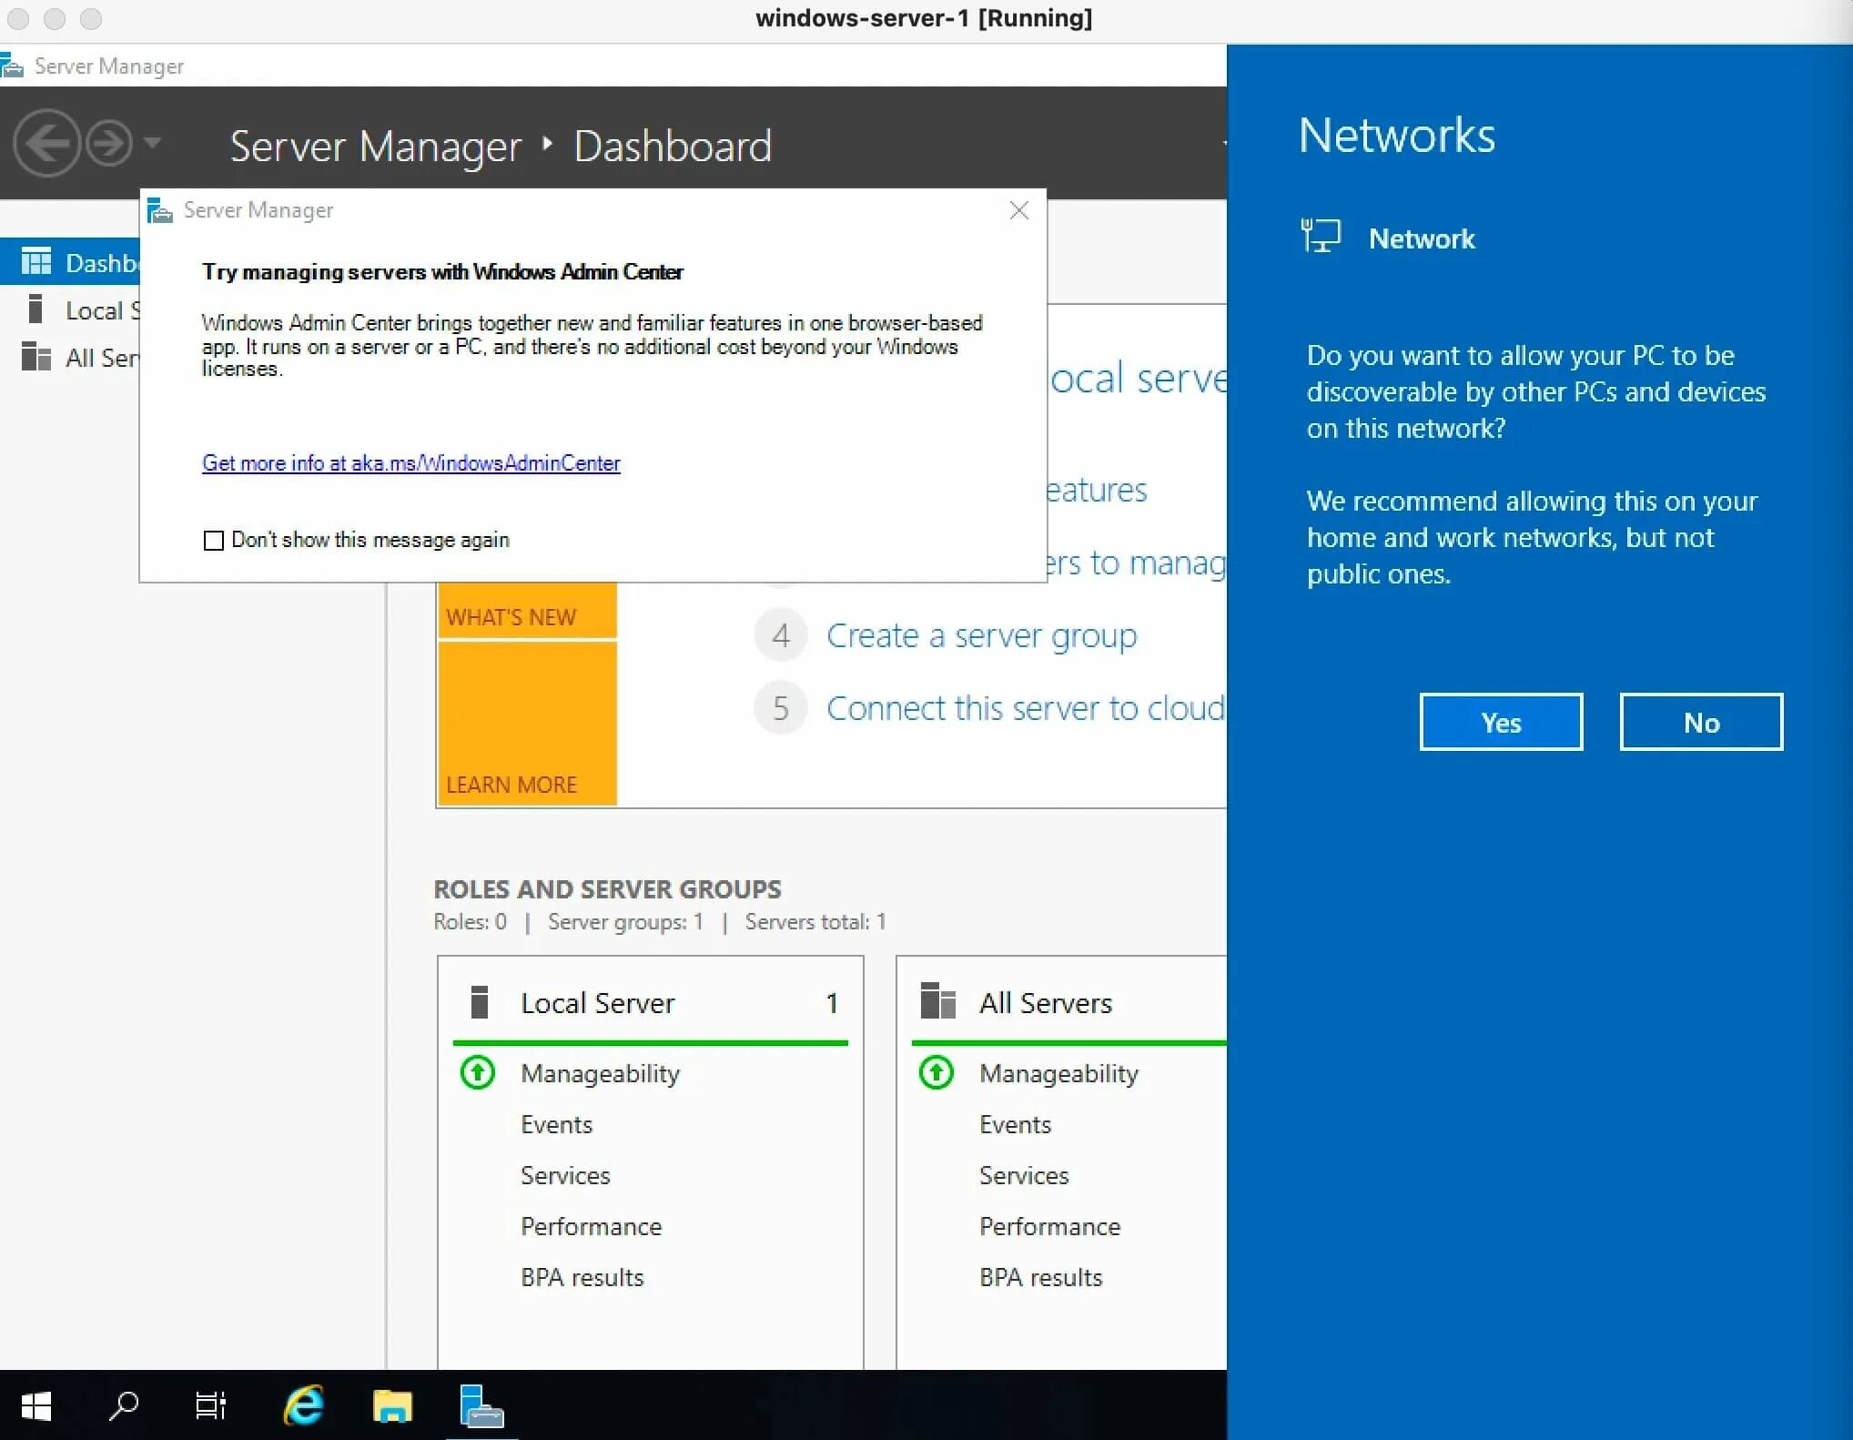
Task: Click Server Manager taskbar icon
Action: [481, 1406]
